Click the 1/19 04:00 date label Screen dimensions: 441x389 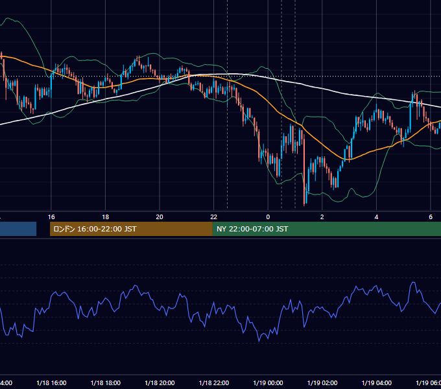point(377,383)
